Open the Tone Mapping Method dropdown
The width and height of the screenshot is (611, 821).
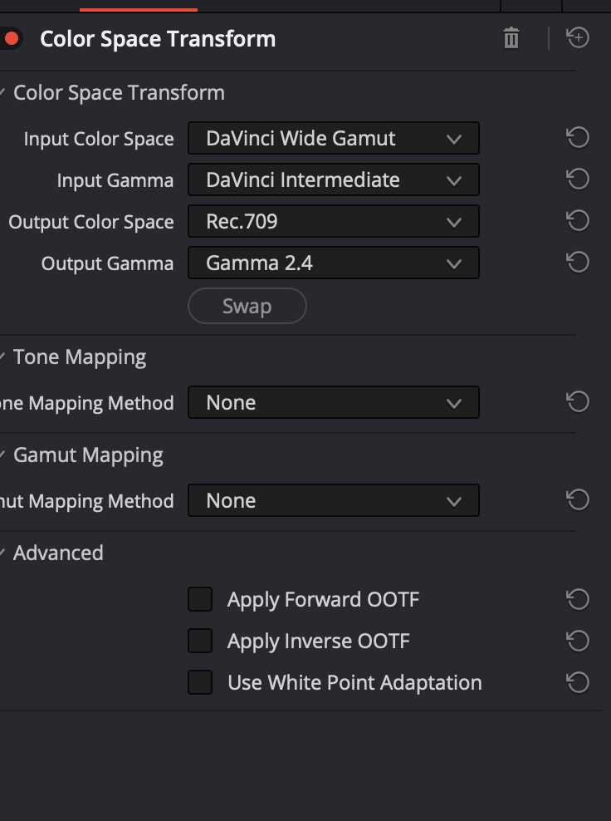[x=333, y=402]
